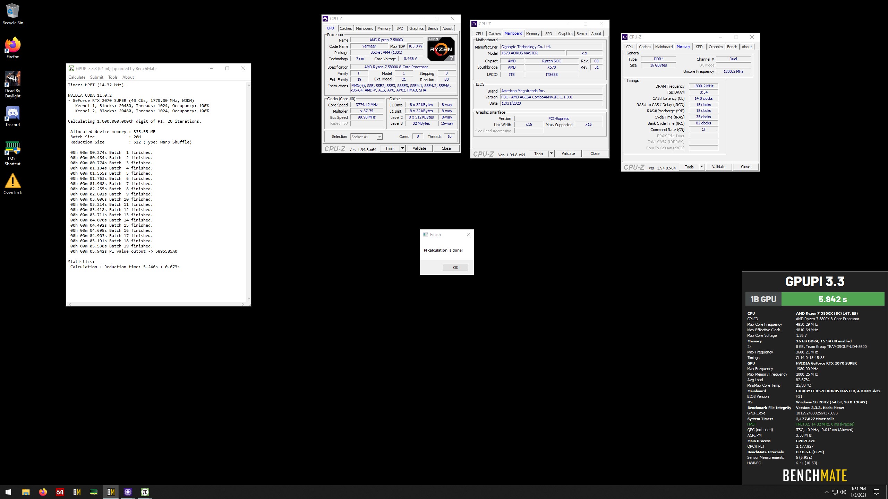Click the GPUPI window title bar icon
This screenshot has height=499, width=888.
pos(71,68)
